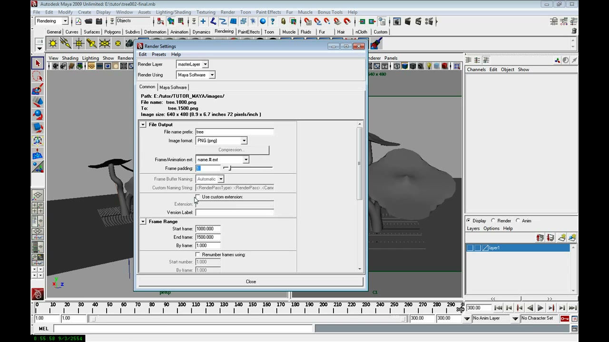Play animation forward
Image resolution: width=609 pixels, height=342 pixels.
(x=540, y=308)
